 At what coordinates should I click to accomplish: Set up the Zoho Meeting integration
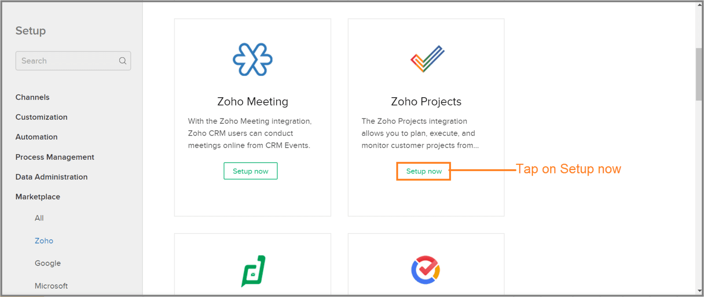tap(250, 171)
